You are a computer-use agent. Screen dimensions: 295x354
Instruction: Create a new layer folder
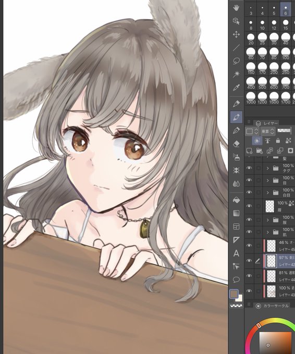[x=259, y=150]
